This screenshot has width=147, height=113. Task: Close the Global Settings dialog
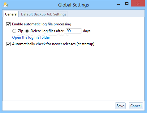(x=138, y=4)
